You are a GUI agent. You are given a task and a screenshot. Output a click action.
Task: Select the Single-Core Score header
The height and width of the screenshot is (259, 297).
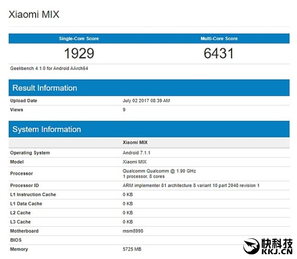79,38
